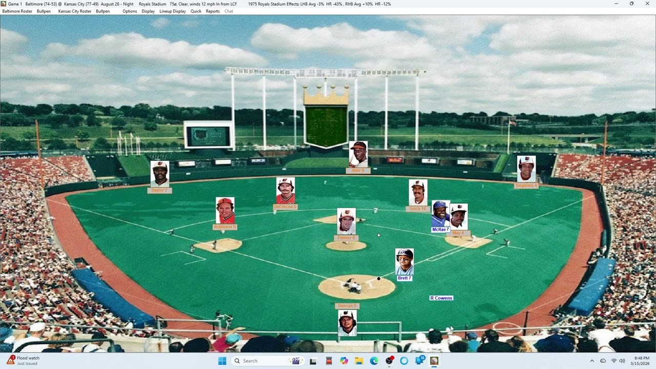The width and height of the screenshot is (656, 369).
Task: Click Blair's player photo in center field
Action: 358,154
